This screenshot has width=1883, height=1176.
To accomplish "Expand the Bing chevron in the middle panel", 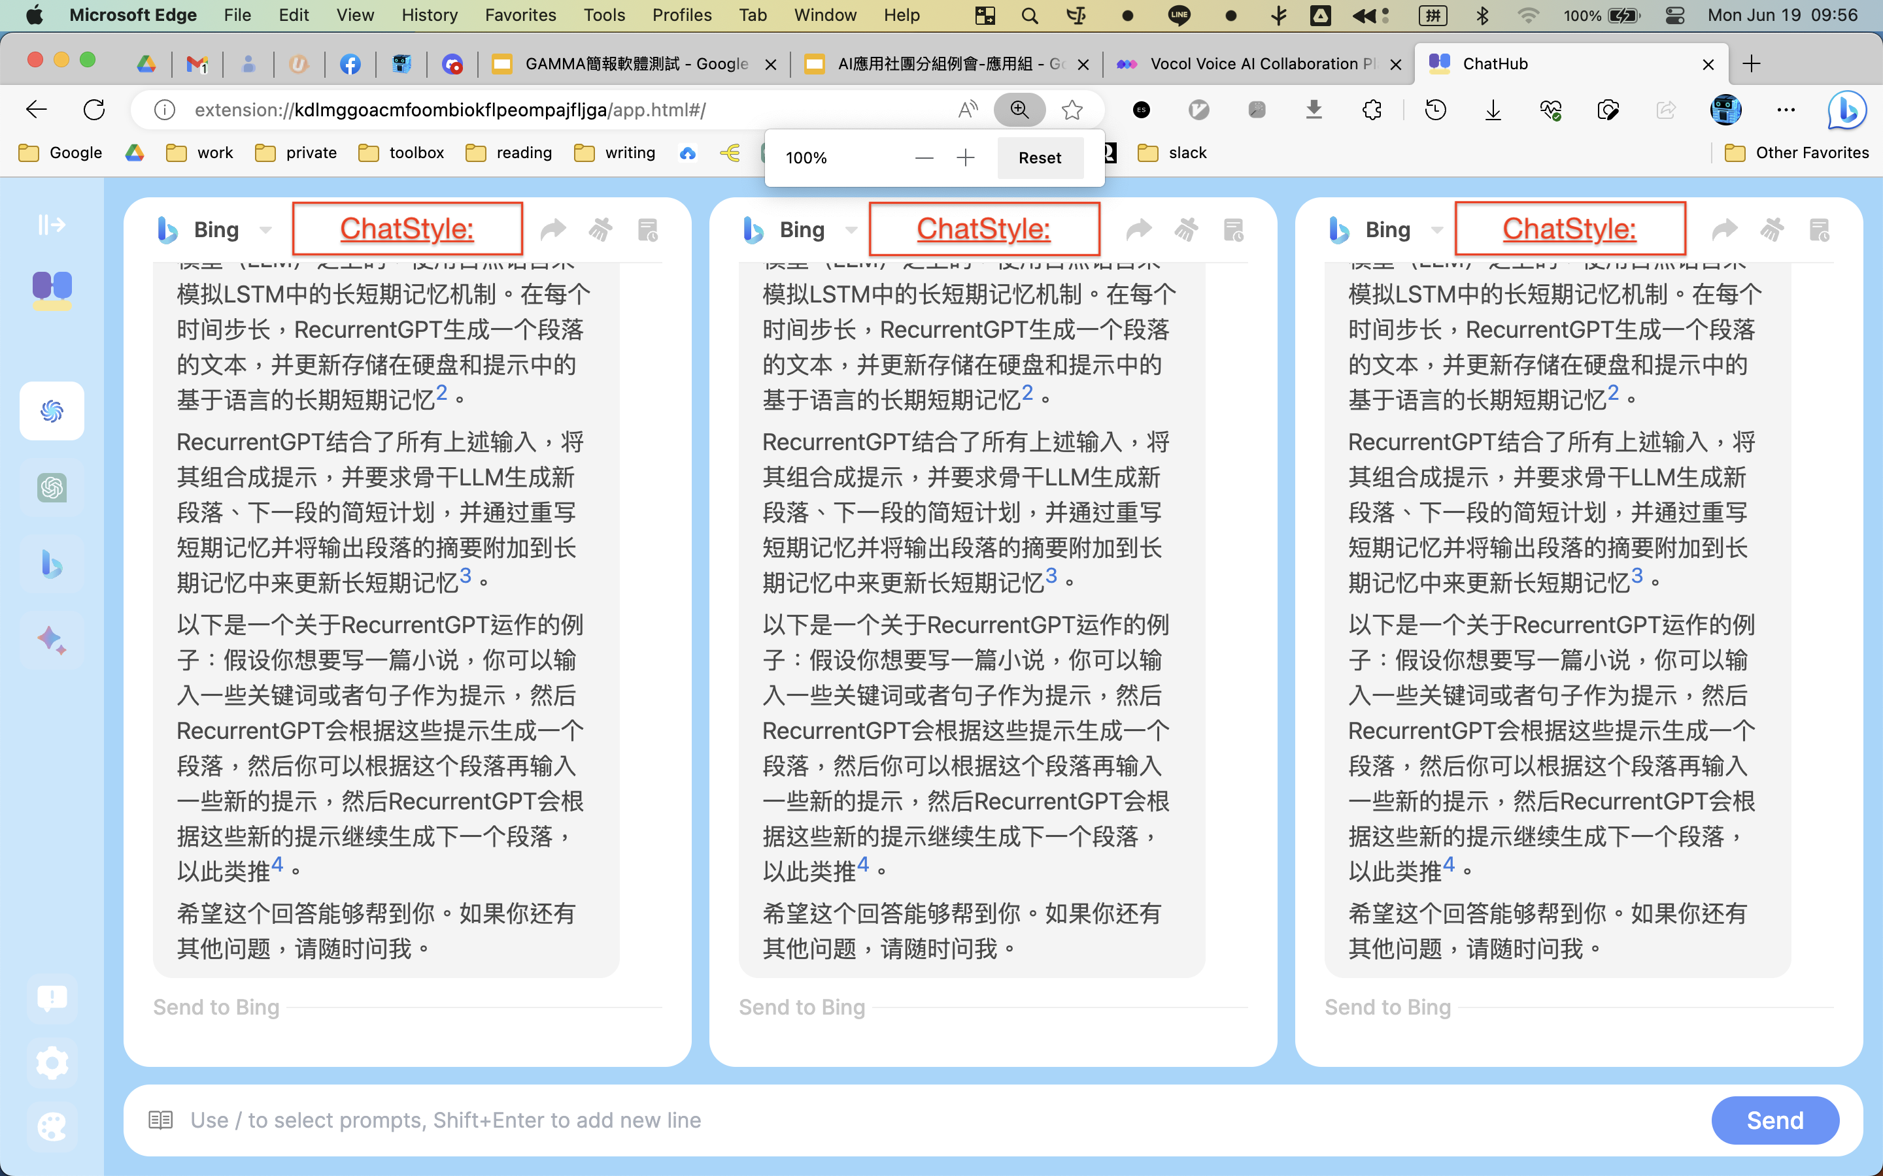I will (x=850, y=230).
